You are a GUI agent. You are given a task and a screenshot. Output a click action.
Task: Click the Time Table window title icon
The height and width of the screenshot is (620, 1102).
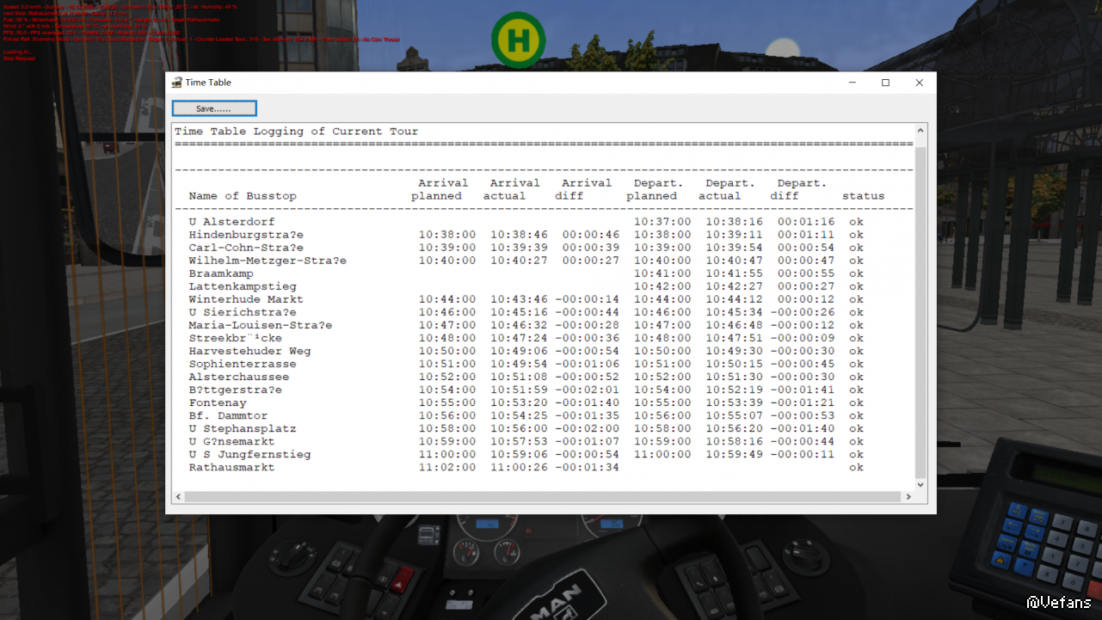pyautogui.click(x=176, y=83)
